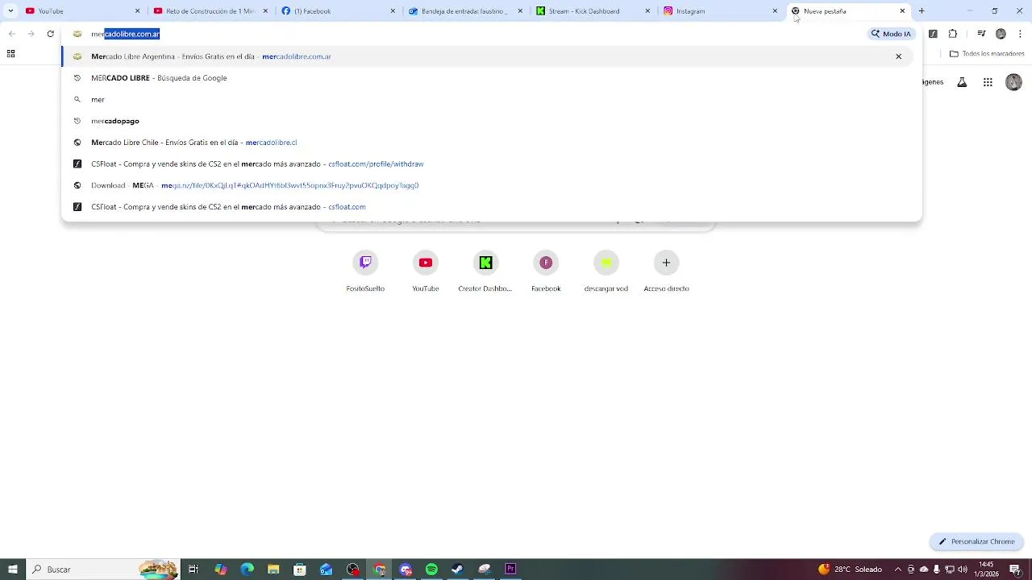Click the Chrome reload button

click(50, 34)
